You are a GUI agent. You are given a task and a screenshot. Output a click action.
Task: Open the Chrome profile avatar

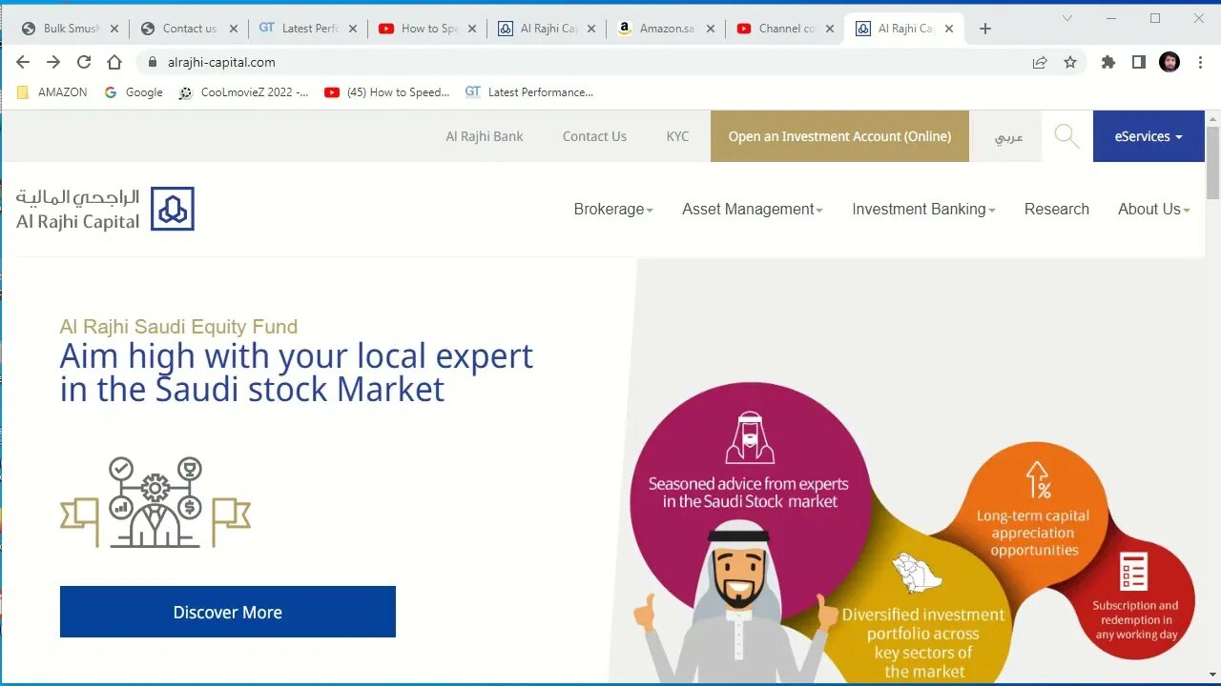(1169, 62)
